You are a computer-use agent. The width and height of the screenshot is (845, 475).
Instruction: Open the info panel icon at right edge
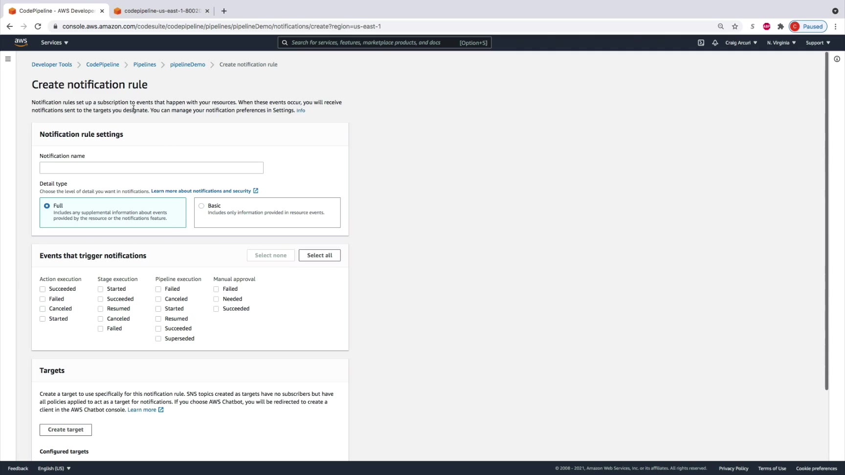point(837,59)
